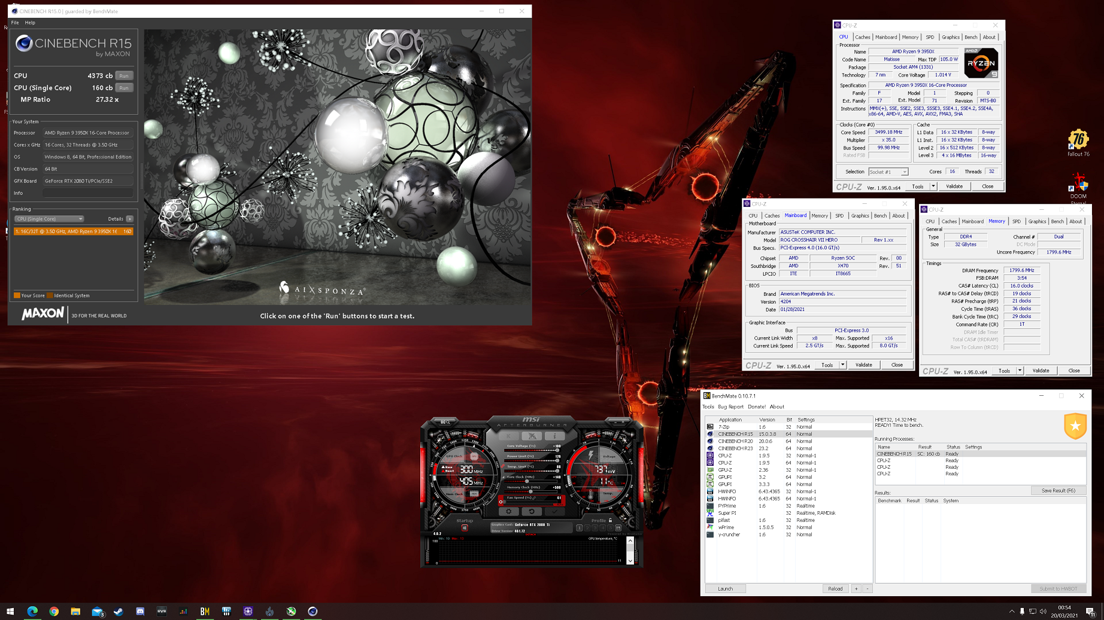Open Tools dropdown arrow in CPU-Z Memory window
Screen dimensions: 1104x620
pos(1020,371)
